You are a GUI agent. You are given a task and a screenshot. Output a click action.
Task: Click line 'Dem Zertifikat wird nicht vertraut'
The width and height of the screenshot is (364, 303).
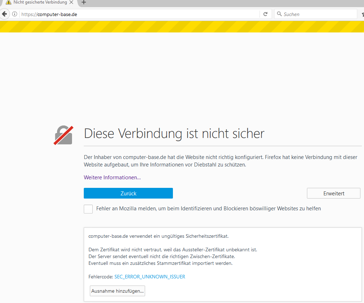pyautogui.click(x=173, y=250)
